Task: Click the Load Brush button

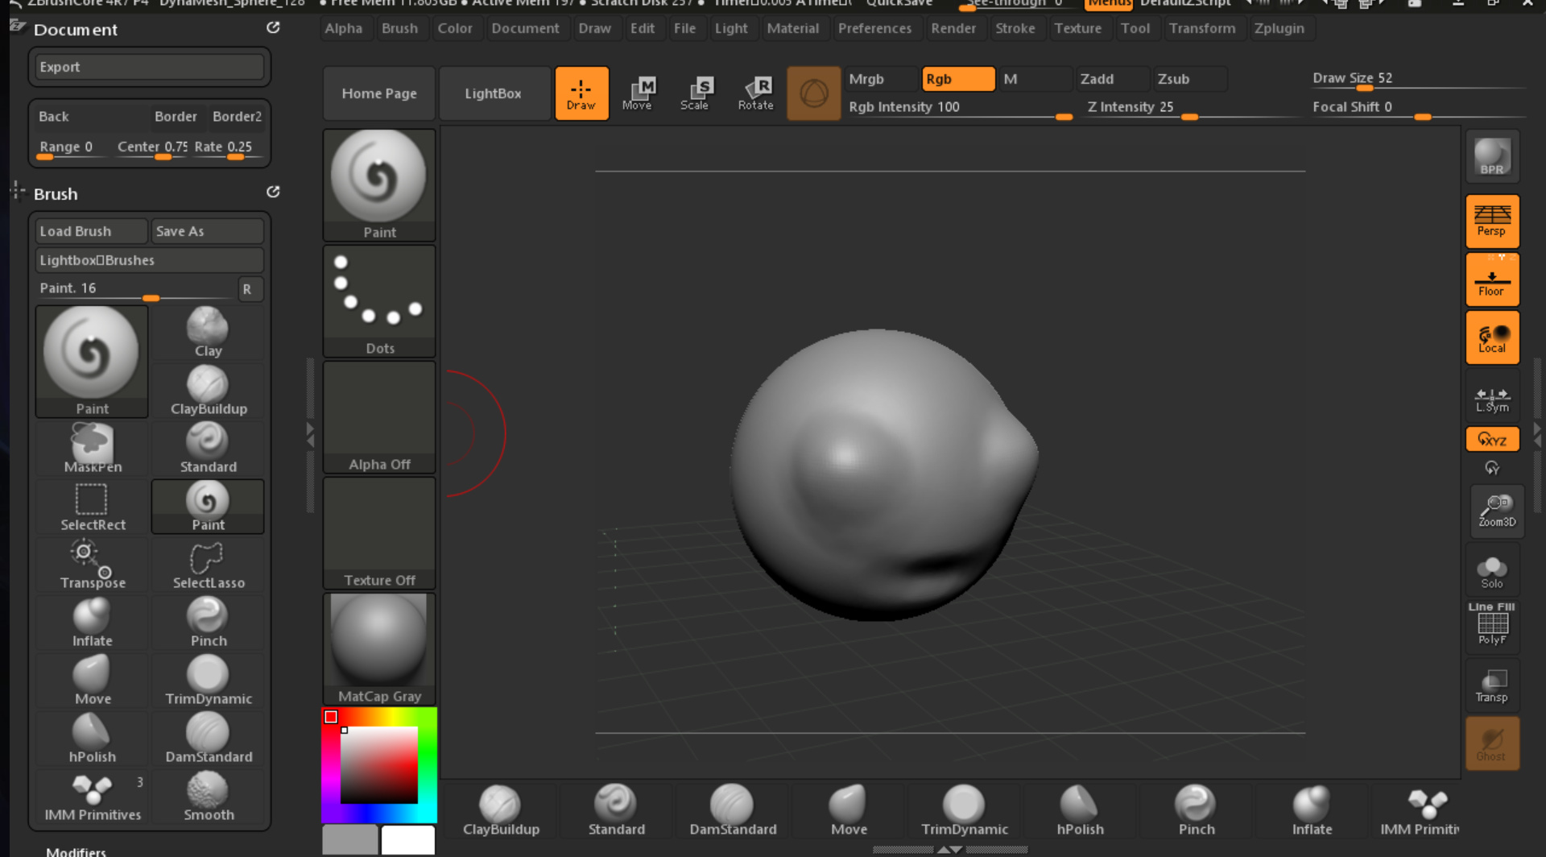Action: pyautogui.click(x=91, y=231)
